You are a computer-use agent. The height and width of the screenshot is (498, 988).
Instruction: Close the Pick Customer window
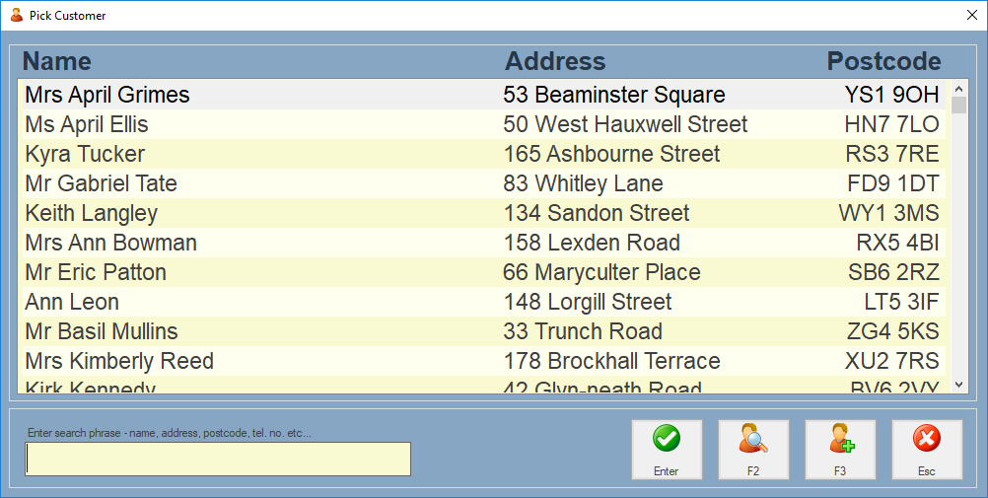(970, 15)
